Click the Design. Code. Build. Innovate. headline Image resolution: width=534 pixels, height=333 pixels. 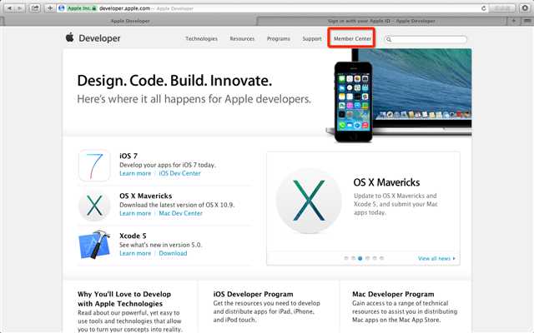[x=174, y=81]
